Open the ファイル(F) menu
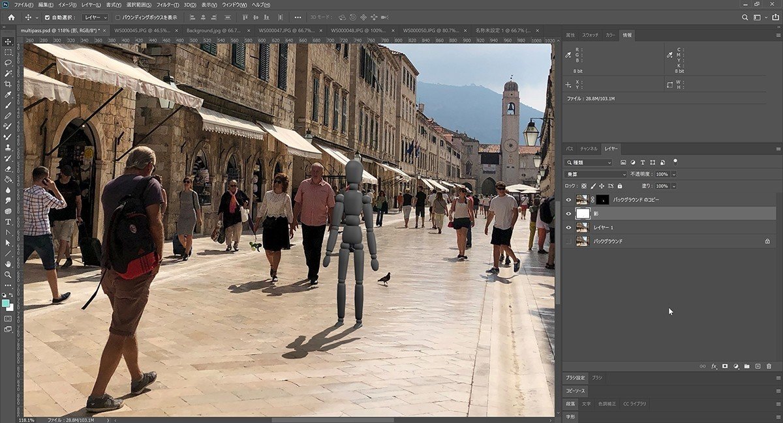The image size is (783, 423). tap(23, 5)
